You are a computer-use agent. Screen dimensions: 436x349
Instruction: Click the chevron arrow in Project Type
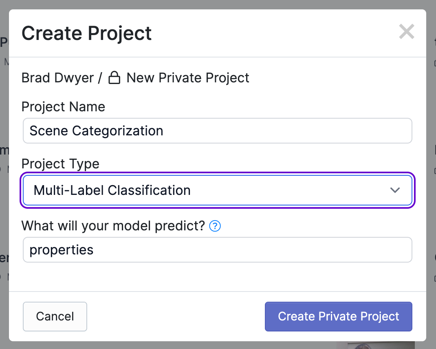pyautogui.click(x=395, y=190)
